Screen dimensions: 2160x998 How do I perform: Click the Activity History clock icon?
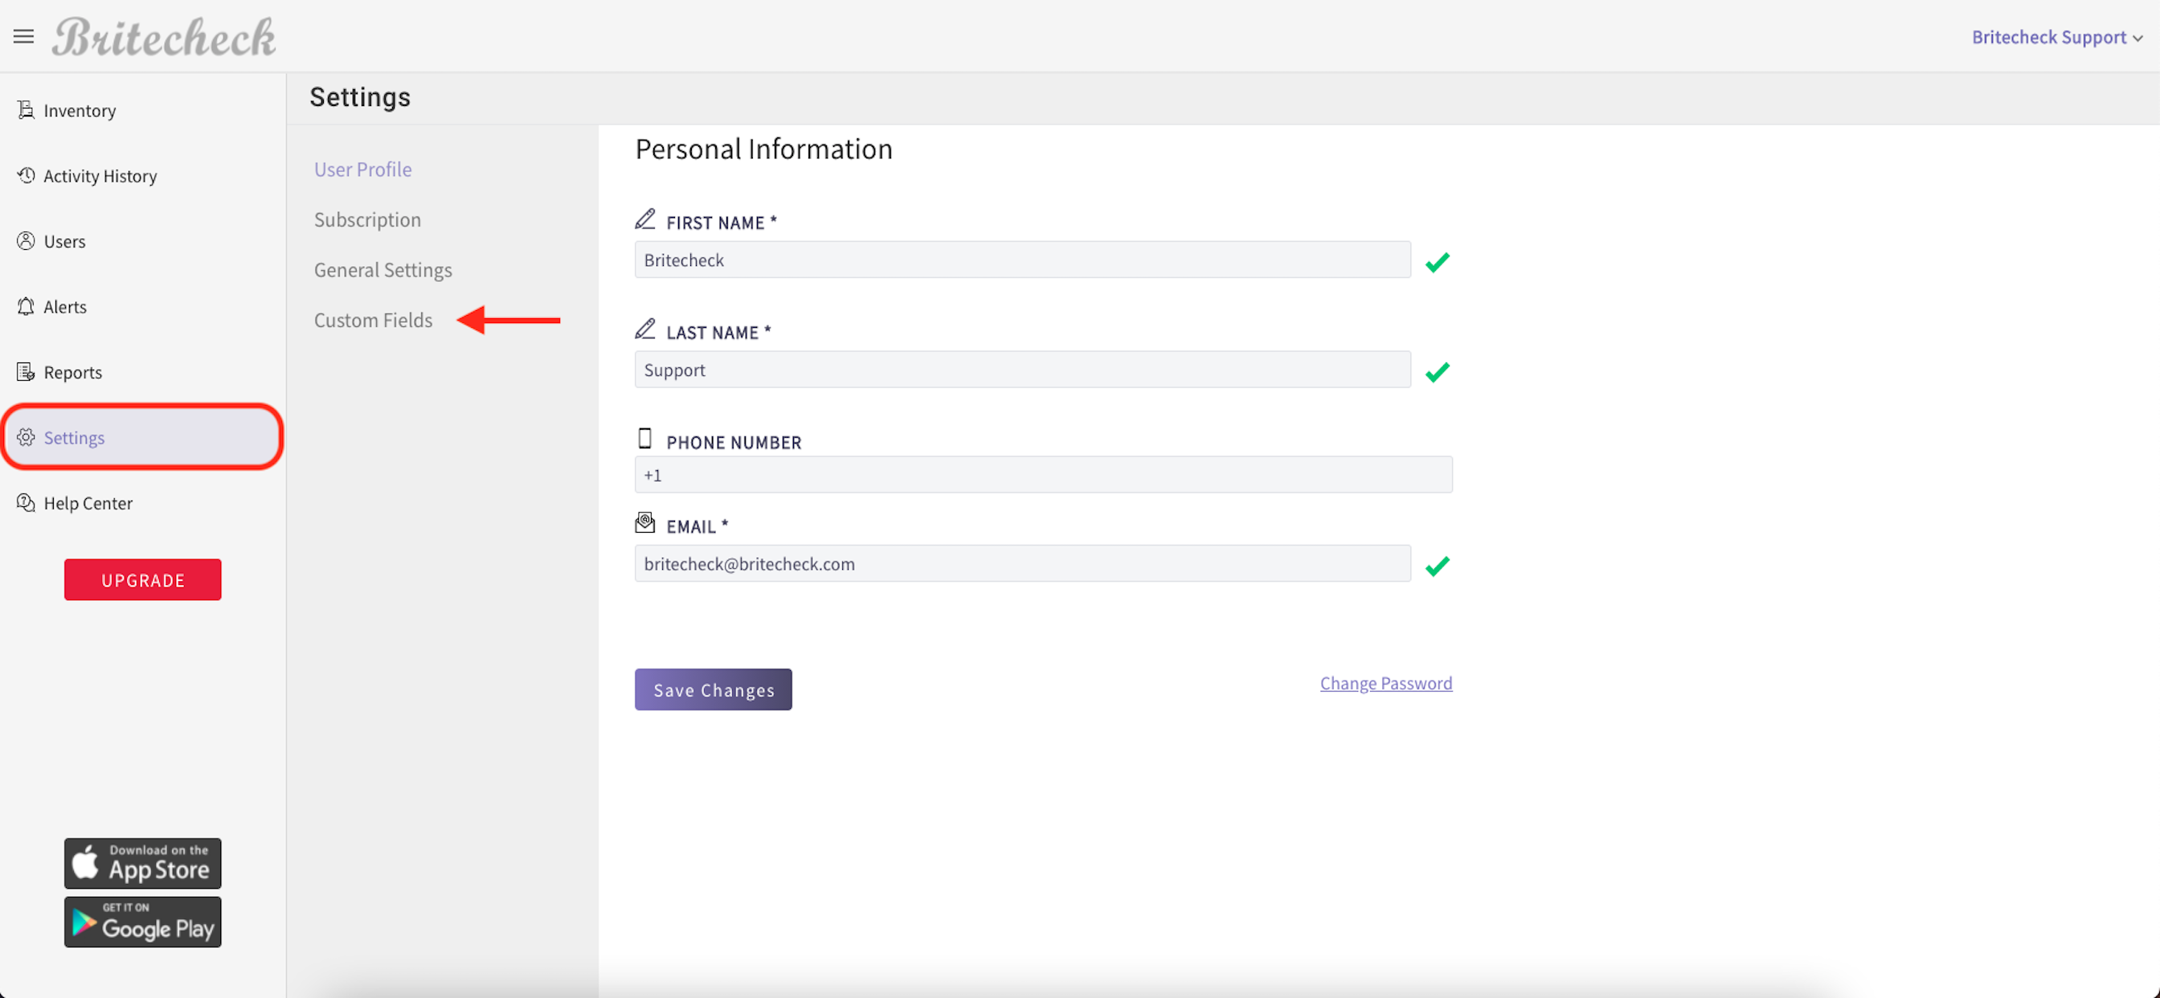[x=26, y=175]
